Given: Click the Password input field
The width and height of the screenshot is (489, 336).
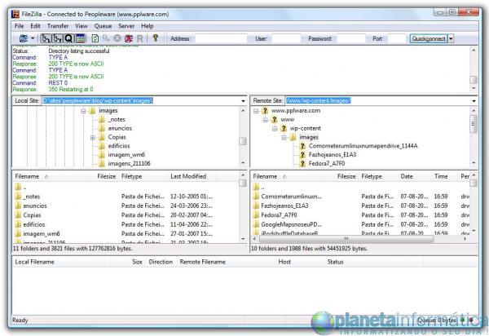Looking at the screenshot, I should pyautogui.click(x=350, y=38).
